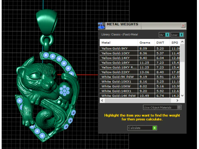Click the pendant bail in the viewport
The width and height of the screenshot is (199, 149).
click(47, 22)
